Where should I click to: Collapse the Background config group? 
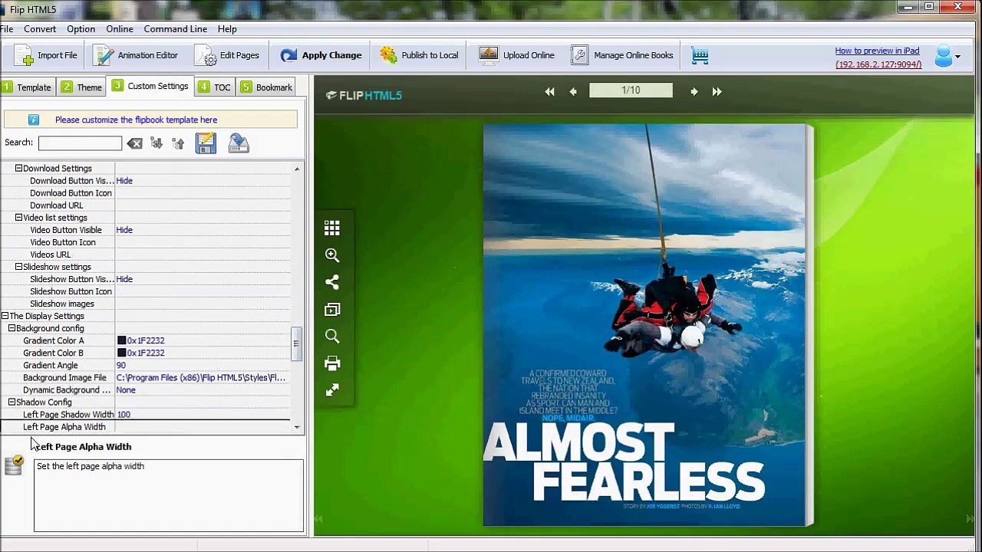tap(12, 328)
